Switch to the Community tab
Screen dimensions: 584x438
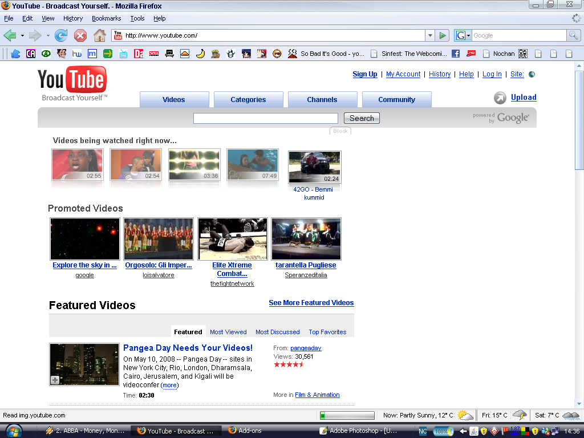tap(396, 99)
